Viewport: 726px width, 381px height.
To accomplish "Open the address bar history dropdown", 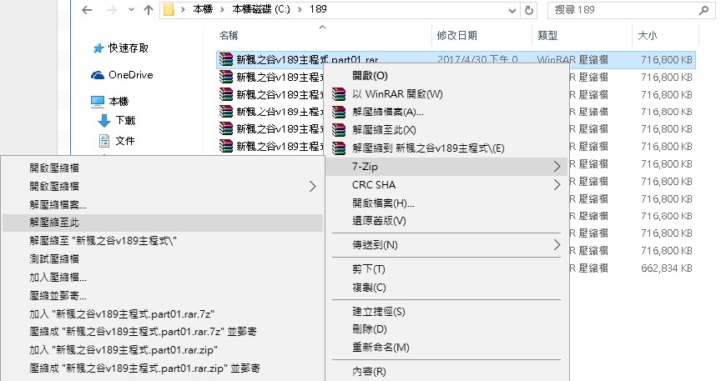I will [512, 10].
